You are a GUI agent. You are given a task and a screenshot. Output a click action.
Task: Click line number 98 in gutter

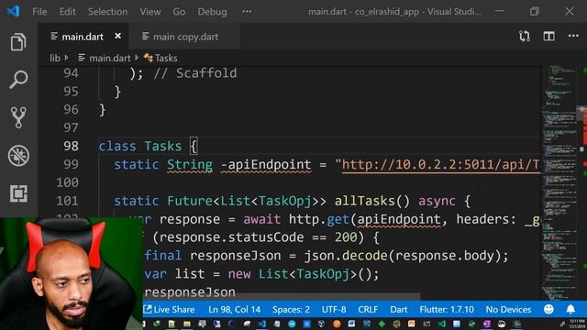71,146
